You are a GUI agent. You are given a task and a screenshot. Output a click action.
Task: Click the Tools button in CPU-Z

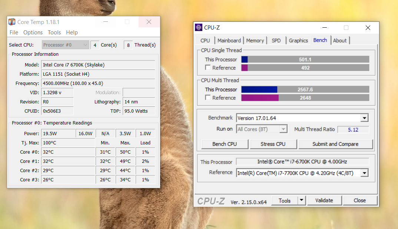point(285,201)
